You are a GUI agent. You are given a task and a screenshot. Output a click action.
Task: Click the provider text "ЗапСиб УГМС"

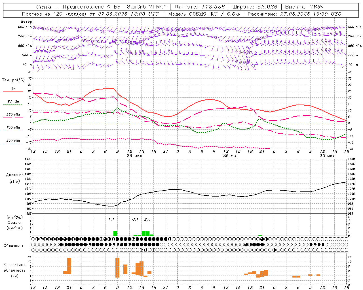pyautogui.click(x=145, y=7)
